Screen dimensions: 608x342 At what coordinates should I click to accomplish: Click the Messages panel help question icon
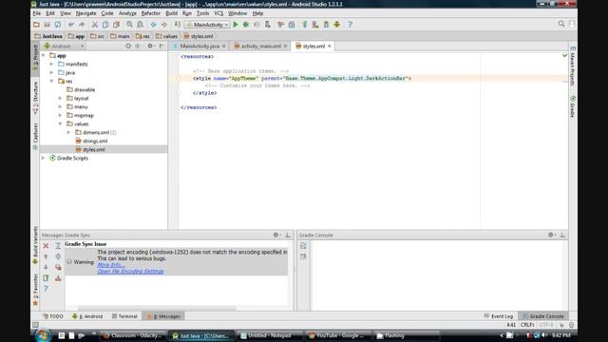point(46,289)
